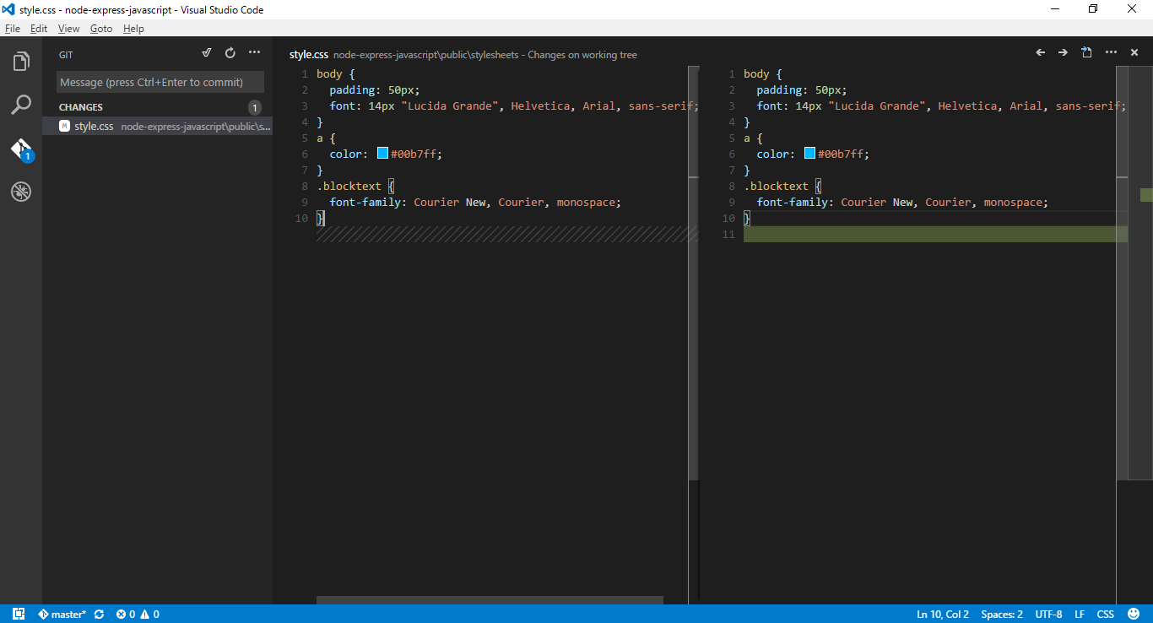Open the File menu
This screenshot has height=623, width=1153.
12,29
